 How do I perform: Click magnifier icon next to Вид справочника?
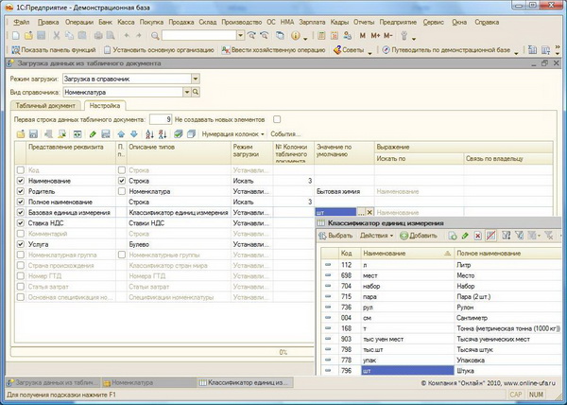click(x=196, y=93)
